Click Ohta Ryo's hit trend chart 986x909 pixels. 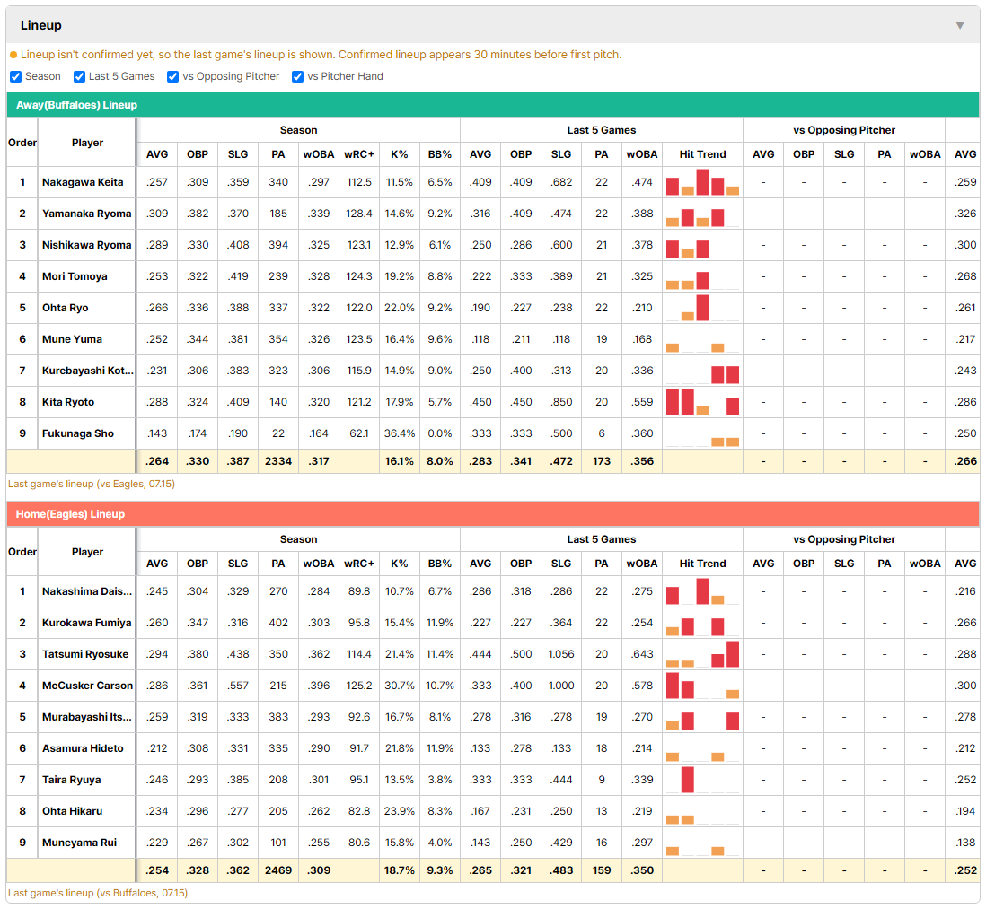(x=702, y=308)
